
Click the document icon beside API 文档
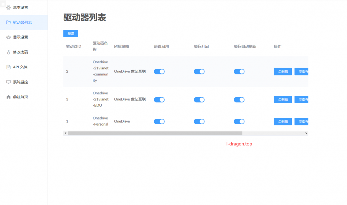[9, 67]
